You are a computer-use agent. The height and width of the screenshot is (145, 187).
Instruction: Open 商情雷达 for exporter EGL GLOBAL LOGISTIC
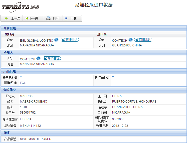point(70,40)
